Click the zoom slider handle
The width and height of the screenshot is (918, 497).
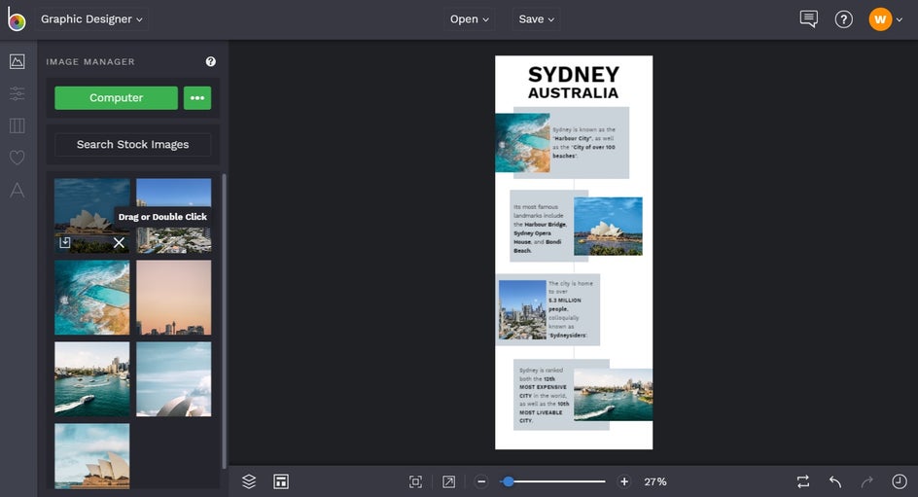[x=508, y=481]
